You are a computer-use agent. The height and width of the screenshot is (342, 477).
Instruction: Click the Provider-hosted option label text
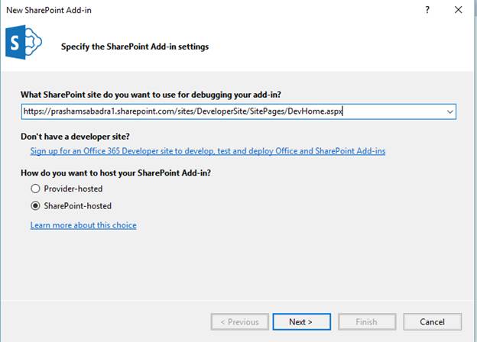point(74,189)
